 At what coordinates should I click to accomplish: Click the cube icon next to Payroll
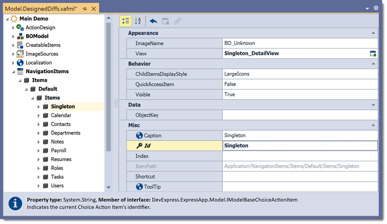(45, 150)
